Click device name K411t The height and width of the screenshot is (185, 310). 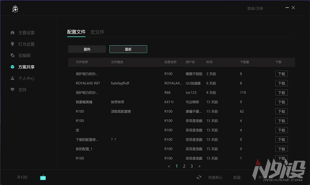[x=169, y=102]
